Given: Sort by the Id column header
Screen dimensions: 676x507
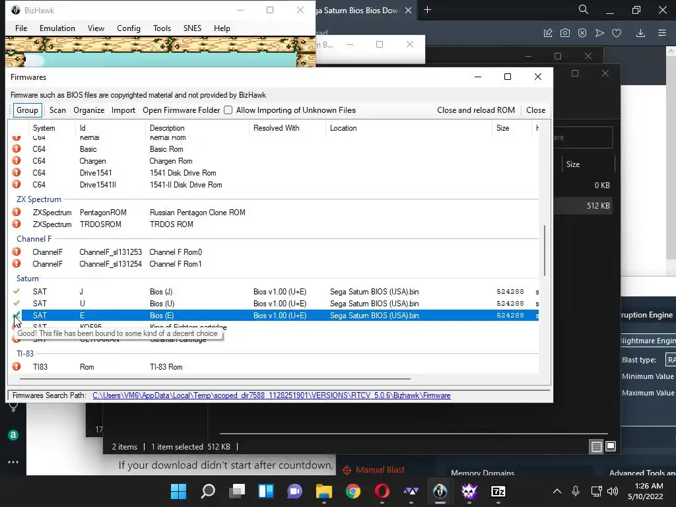Looking at the screenshot, I should tap(83, 128).
